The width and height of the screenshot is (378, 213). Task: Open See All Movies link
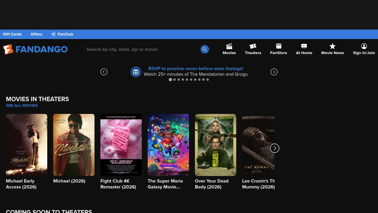pos(22,106)
